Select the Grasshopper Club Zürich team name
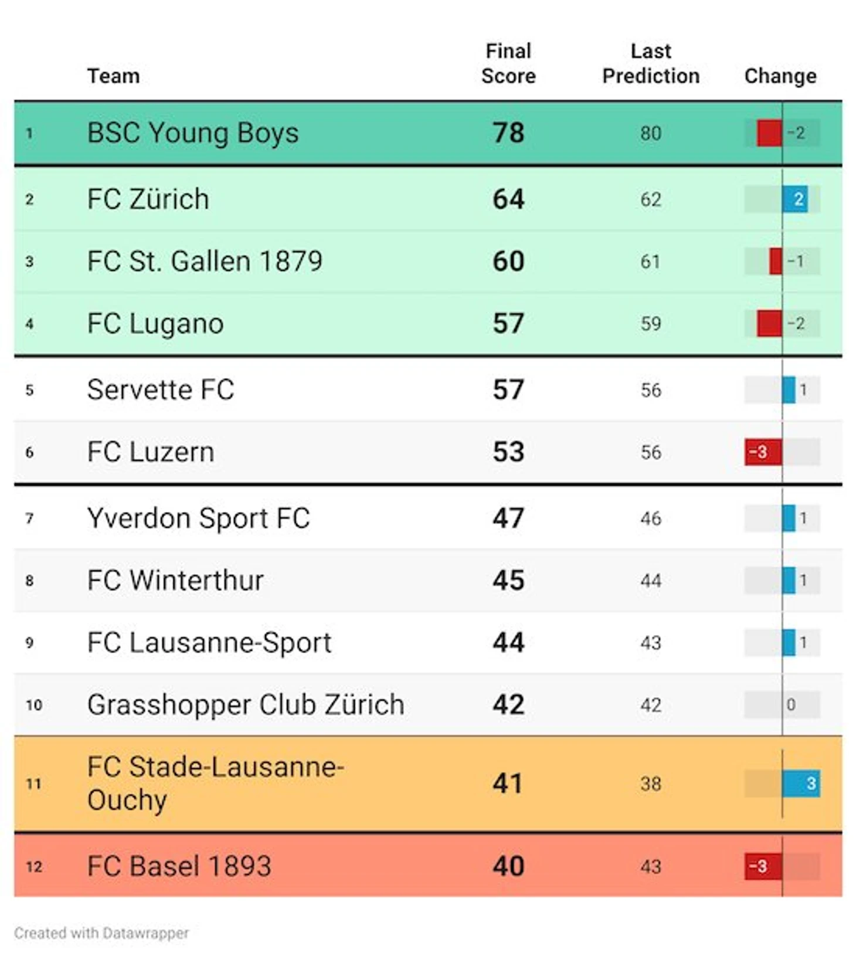This screenshot has width=856, height=956. [x=246, y=704]
